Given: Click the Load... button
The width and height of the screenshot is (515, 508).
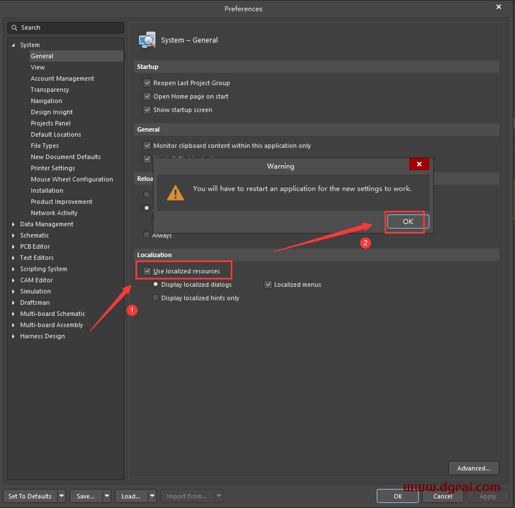Looking at the screenshot, I should (131, 496).
